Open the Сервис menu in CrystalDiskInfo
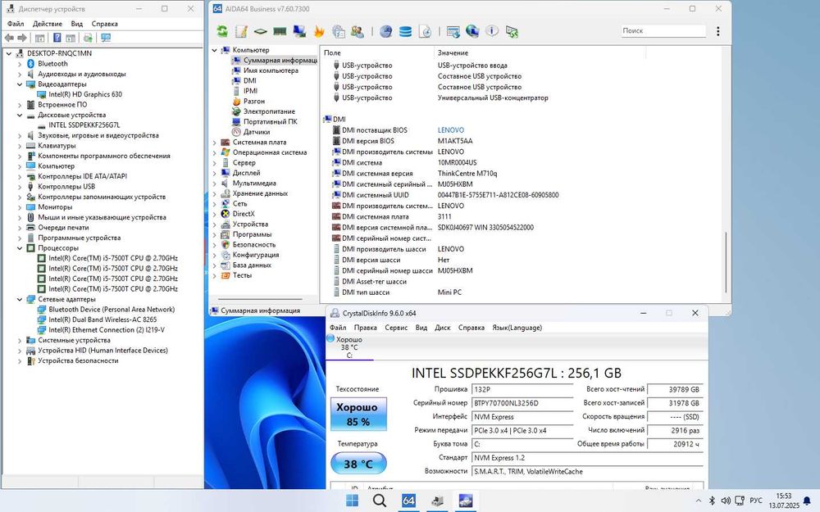Screen dimensions: 820x512 pyautogui.click(x=396, y=328)
